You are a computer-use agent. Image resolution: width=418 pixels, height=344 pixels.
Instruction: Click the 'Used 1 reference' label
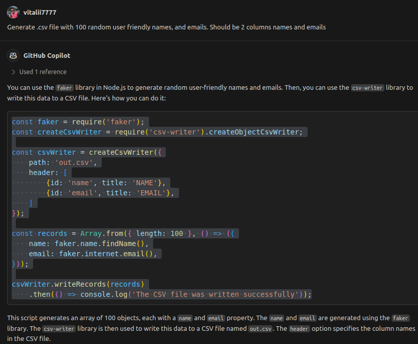43,72
